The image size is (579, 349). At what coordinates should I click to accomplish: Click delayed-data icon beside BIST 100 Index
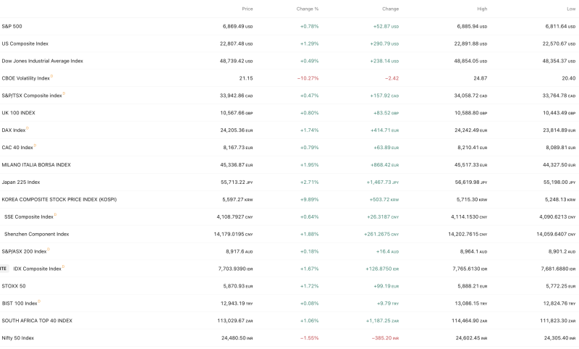(40, 301)
